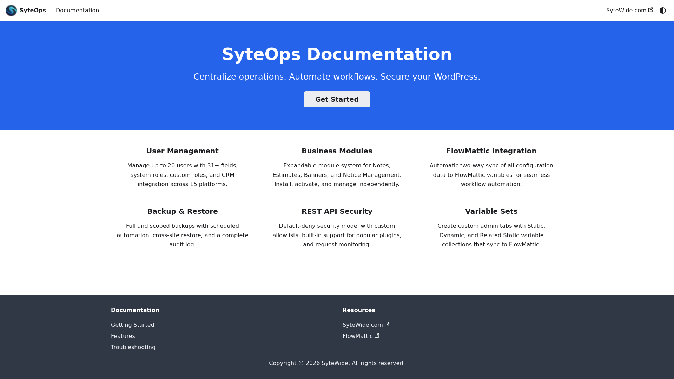Select the Business Modules heading
The image size is (674, 379).
point(337,151)
